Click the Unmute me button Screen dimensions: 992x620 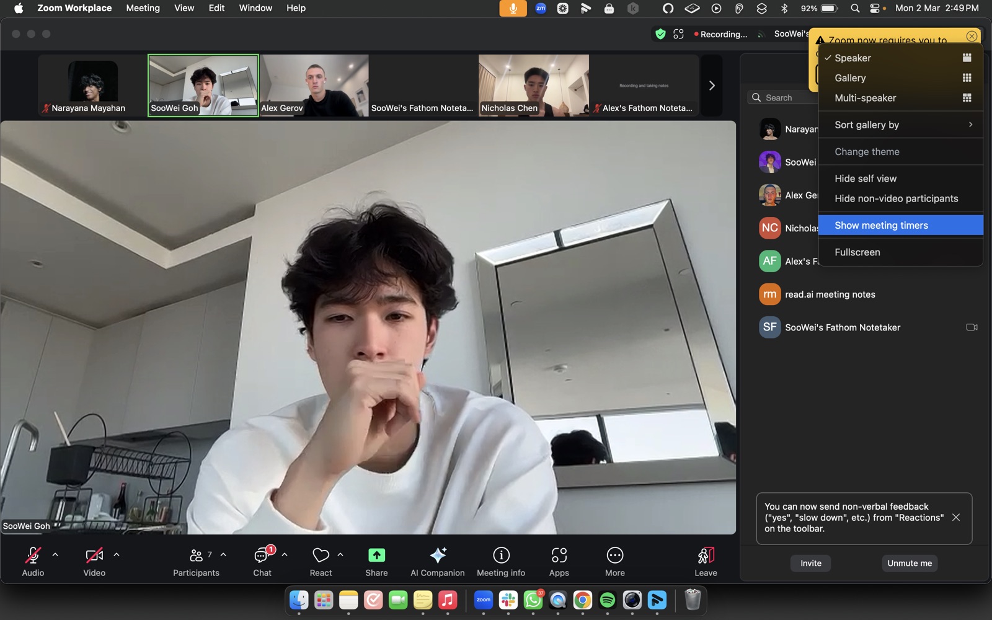[x=910, y=563]
